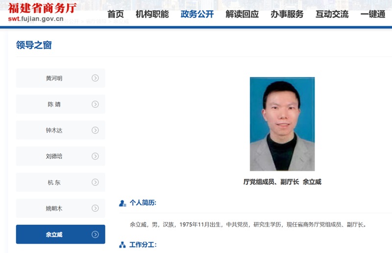392x253 pixels.
Task: Select leader 黄河明 from the sidebar list
Action: (x=54, y=78)
